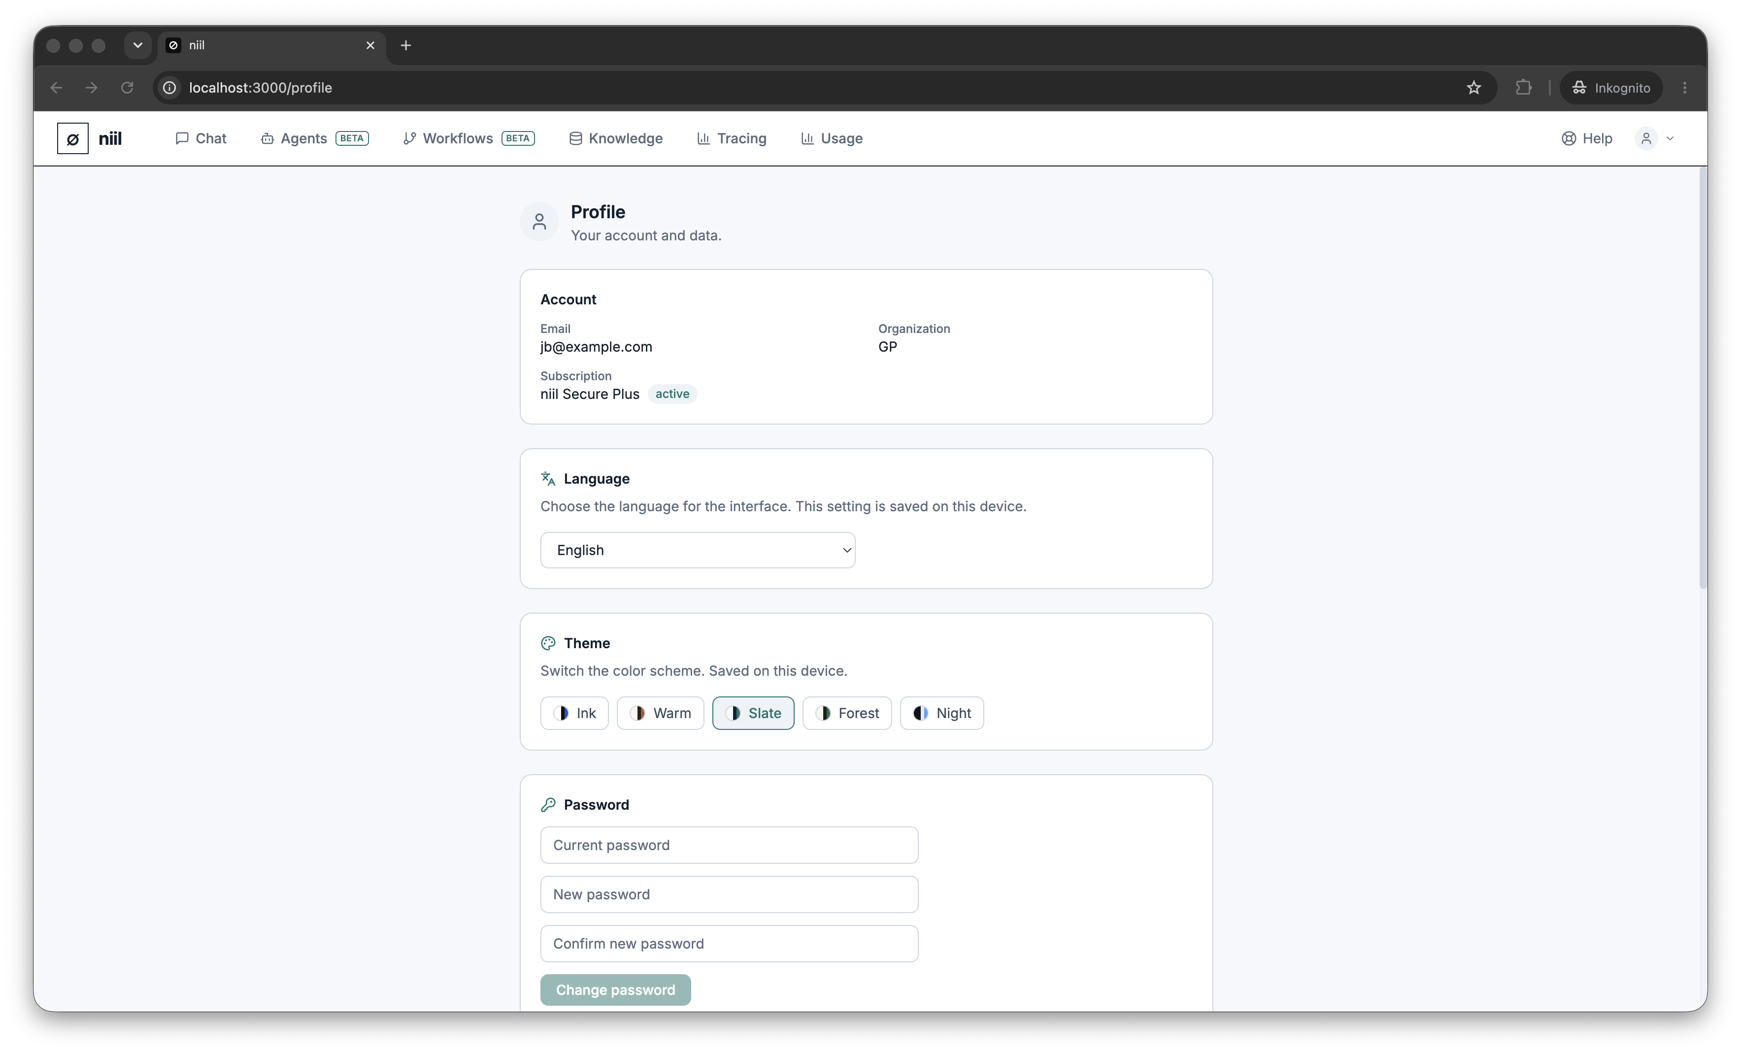Viewport: 1741px width, 1053px height.
Task: Select the Ink theme
Action: coord(574,713)
